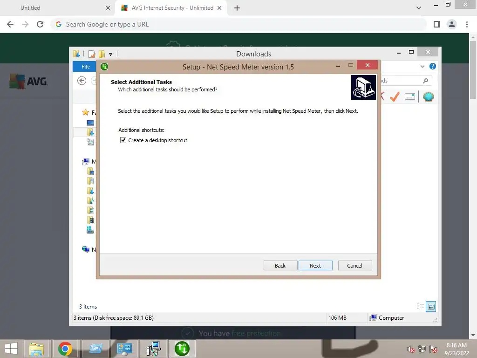Open the Customize Quick Access Toolbar dropdown
477x358 pixels.
(x=111, y=55)
